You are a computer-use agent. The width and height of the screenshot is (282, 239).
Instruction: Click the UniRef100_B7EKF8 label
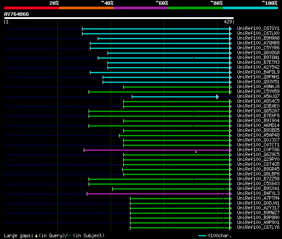tap(258, 116)
